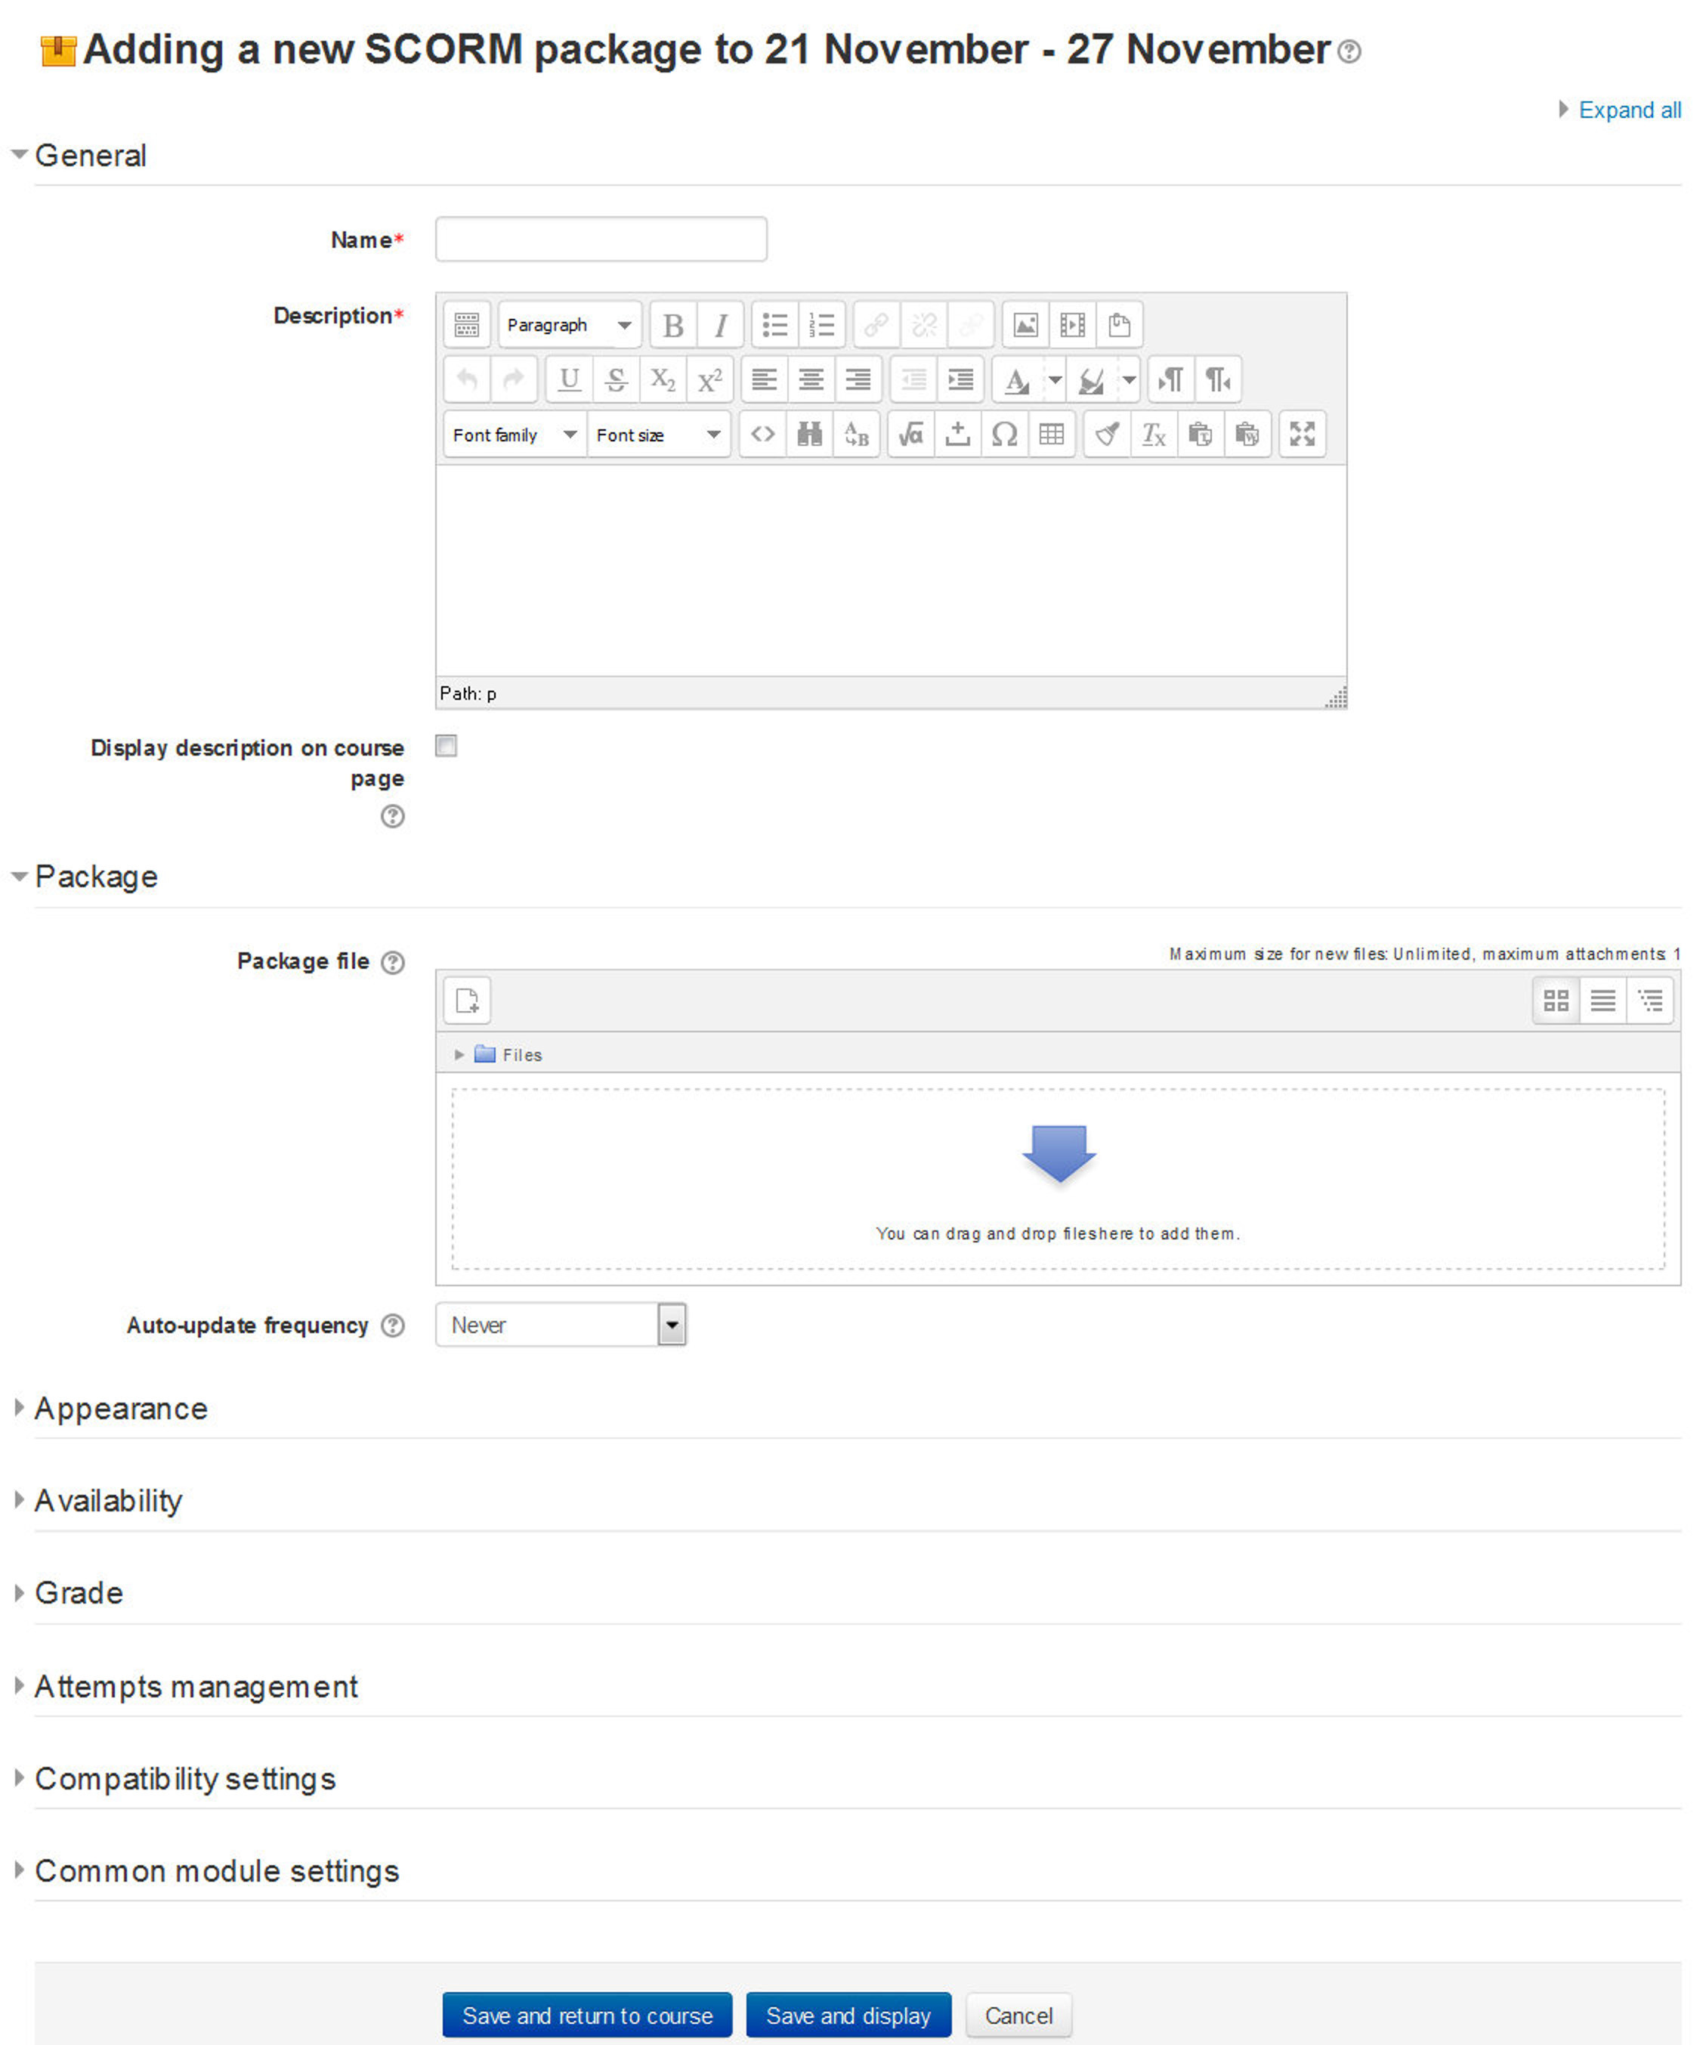
Task: Toggle italic formatting in the description editor
Action: click(x=719, y=326)
